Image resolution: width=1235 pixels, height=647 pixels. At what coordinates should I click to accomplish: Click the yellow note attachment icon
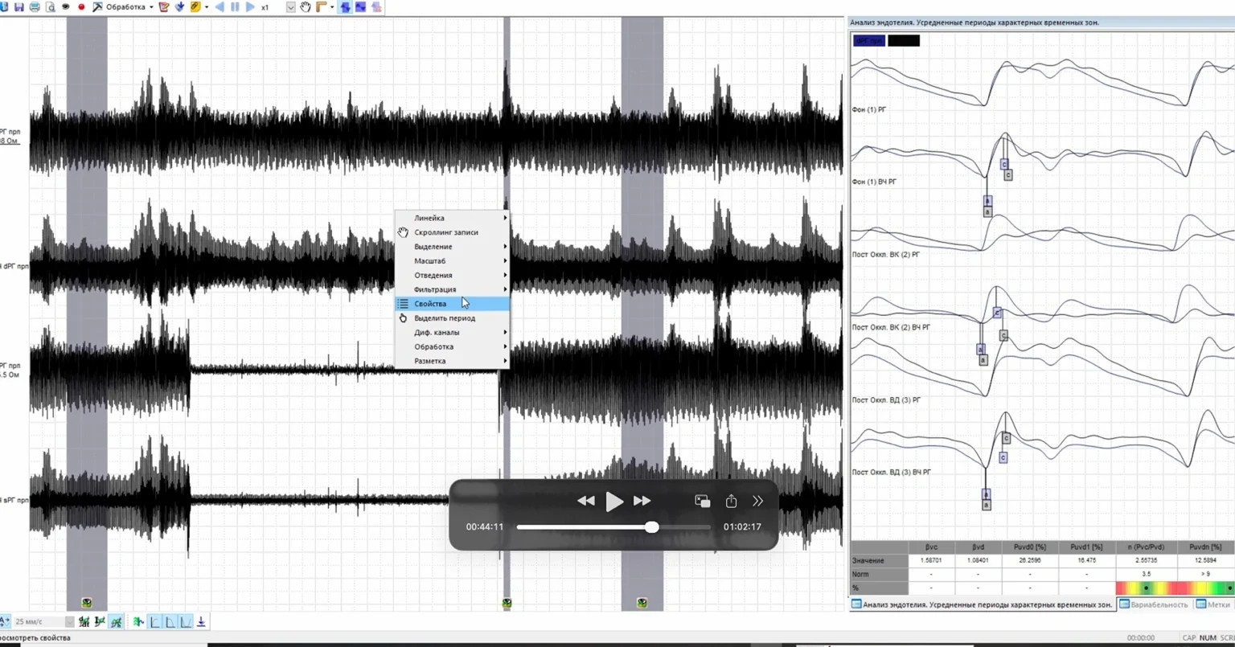click(x=195, y=7)
